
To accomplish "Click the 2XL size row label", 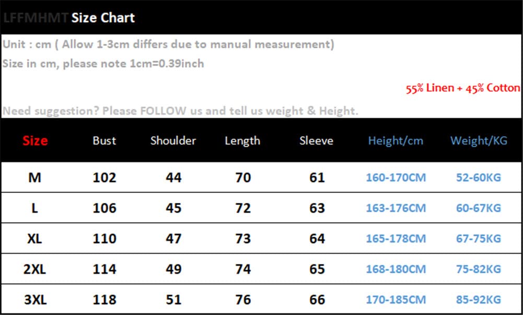I will [34, 269].
